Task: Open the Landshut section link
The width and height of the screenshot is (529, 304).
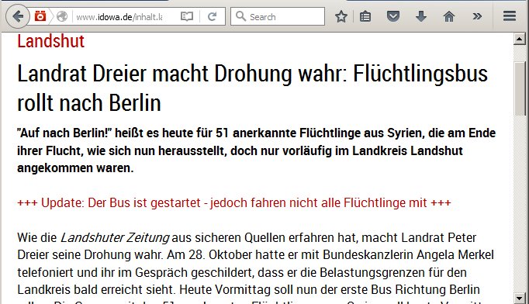Action: 50,41
